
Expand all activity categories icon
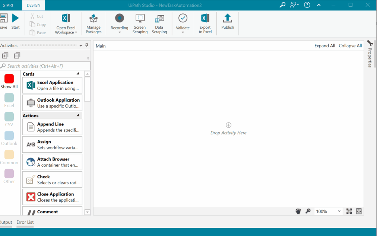[x=5, y=55]
